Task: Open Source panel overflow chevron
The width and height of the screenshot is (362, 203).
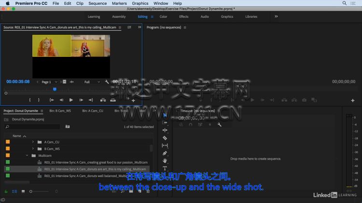Action: 139,27
